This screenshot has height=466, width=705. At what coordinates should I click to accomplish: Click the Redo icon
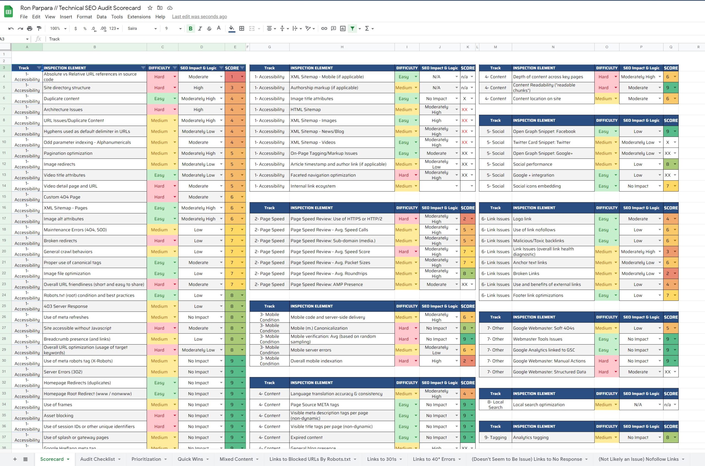[20, 29]
